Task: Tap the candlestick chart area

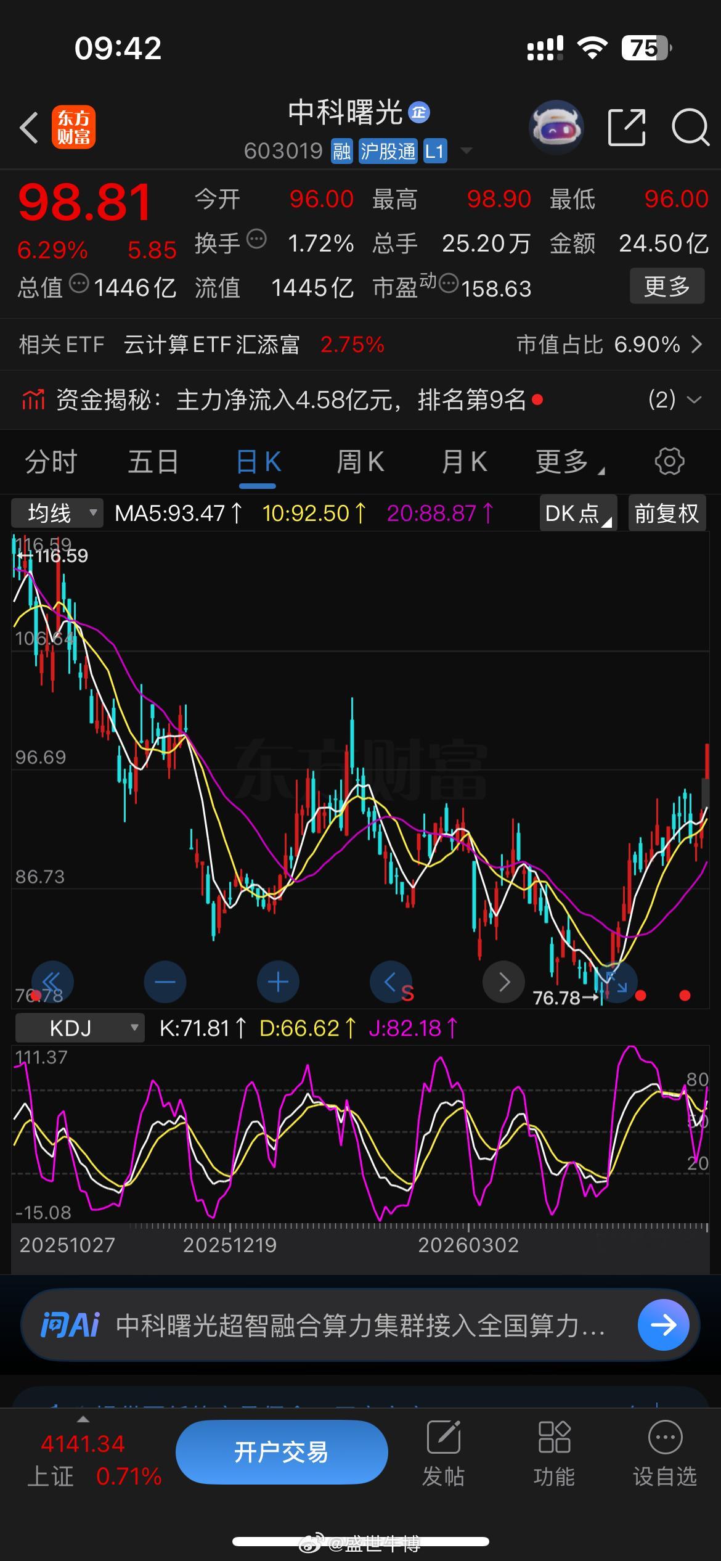Action: (x=360, y=771)
